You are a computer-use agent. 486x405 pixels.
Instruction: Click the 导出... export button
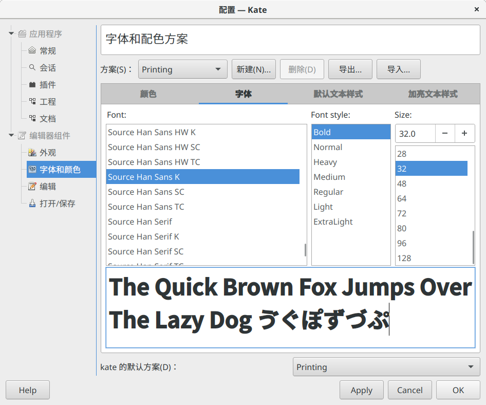pos(350,69)
